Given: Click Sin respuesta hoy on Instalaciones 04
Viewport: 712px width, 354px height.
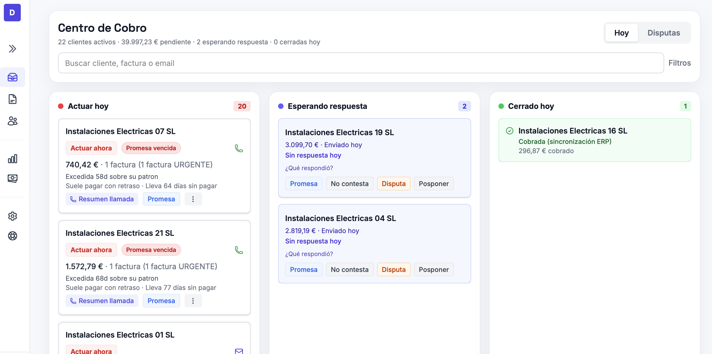Looking at the screenshot, I should [313, 241].
